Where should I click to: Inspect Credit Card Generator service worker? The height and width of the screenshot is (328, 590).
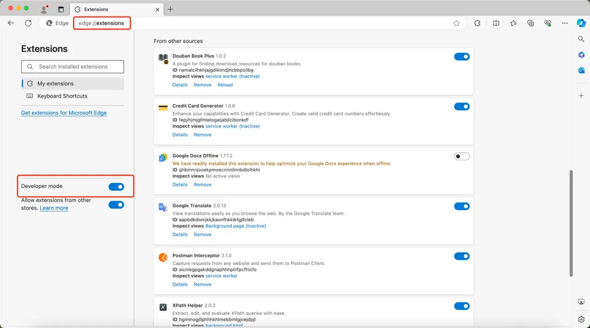pyautogui.click(x=232, y=126)
